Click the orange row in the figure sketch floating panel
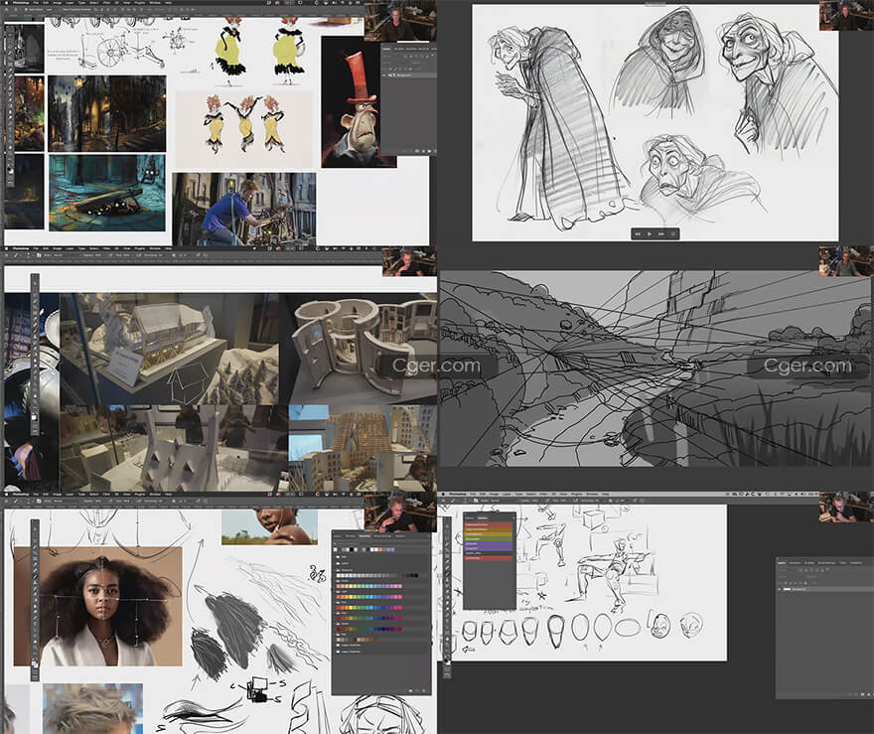The width and height of the screenshot is (874, 734). (489, 529)
